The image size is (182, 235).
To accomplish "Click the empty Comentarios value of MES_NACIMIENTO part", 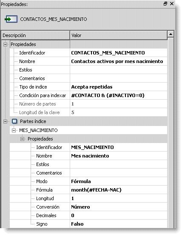I will 118,173.
